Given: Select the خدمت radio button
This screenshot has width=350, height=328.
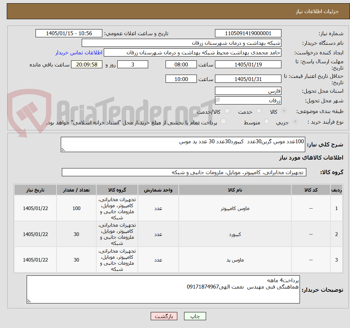Looking at the screenshot, I should [259, 111].
